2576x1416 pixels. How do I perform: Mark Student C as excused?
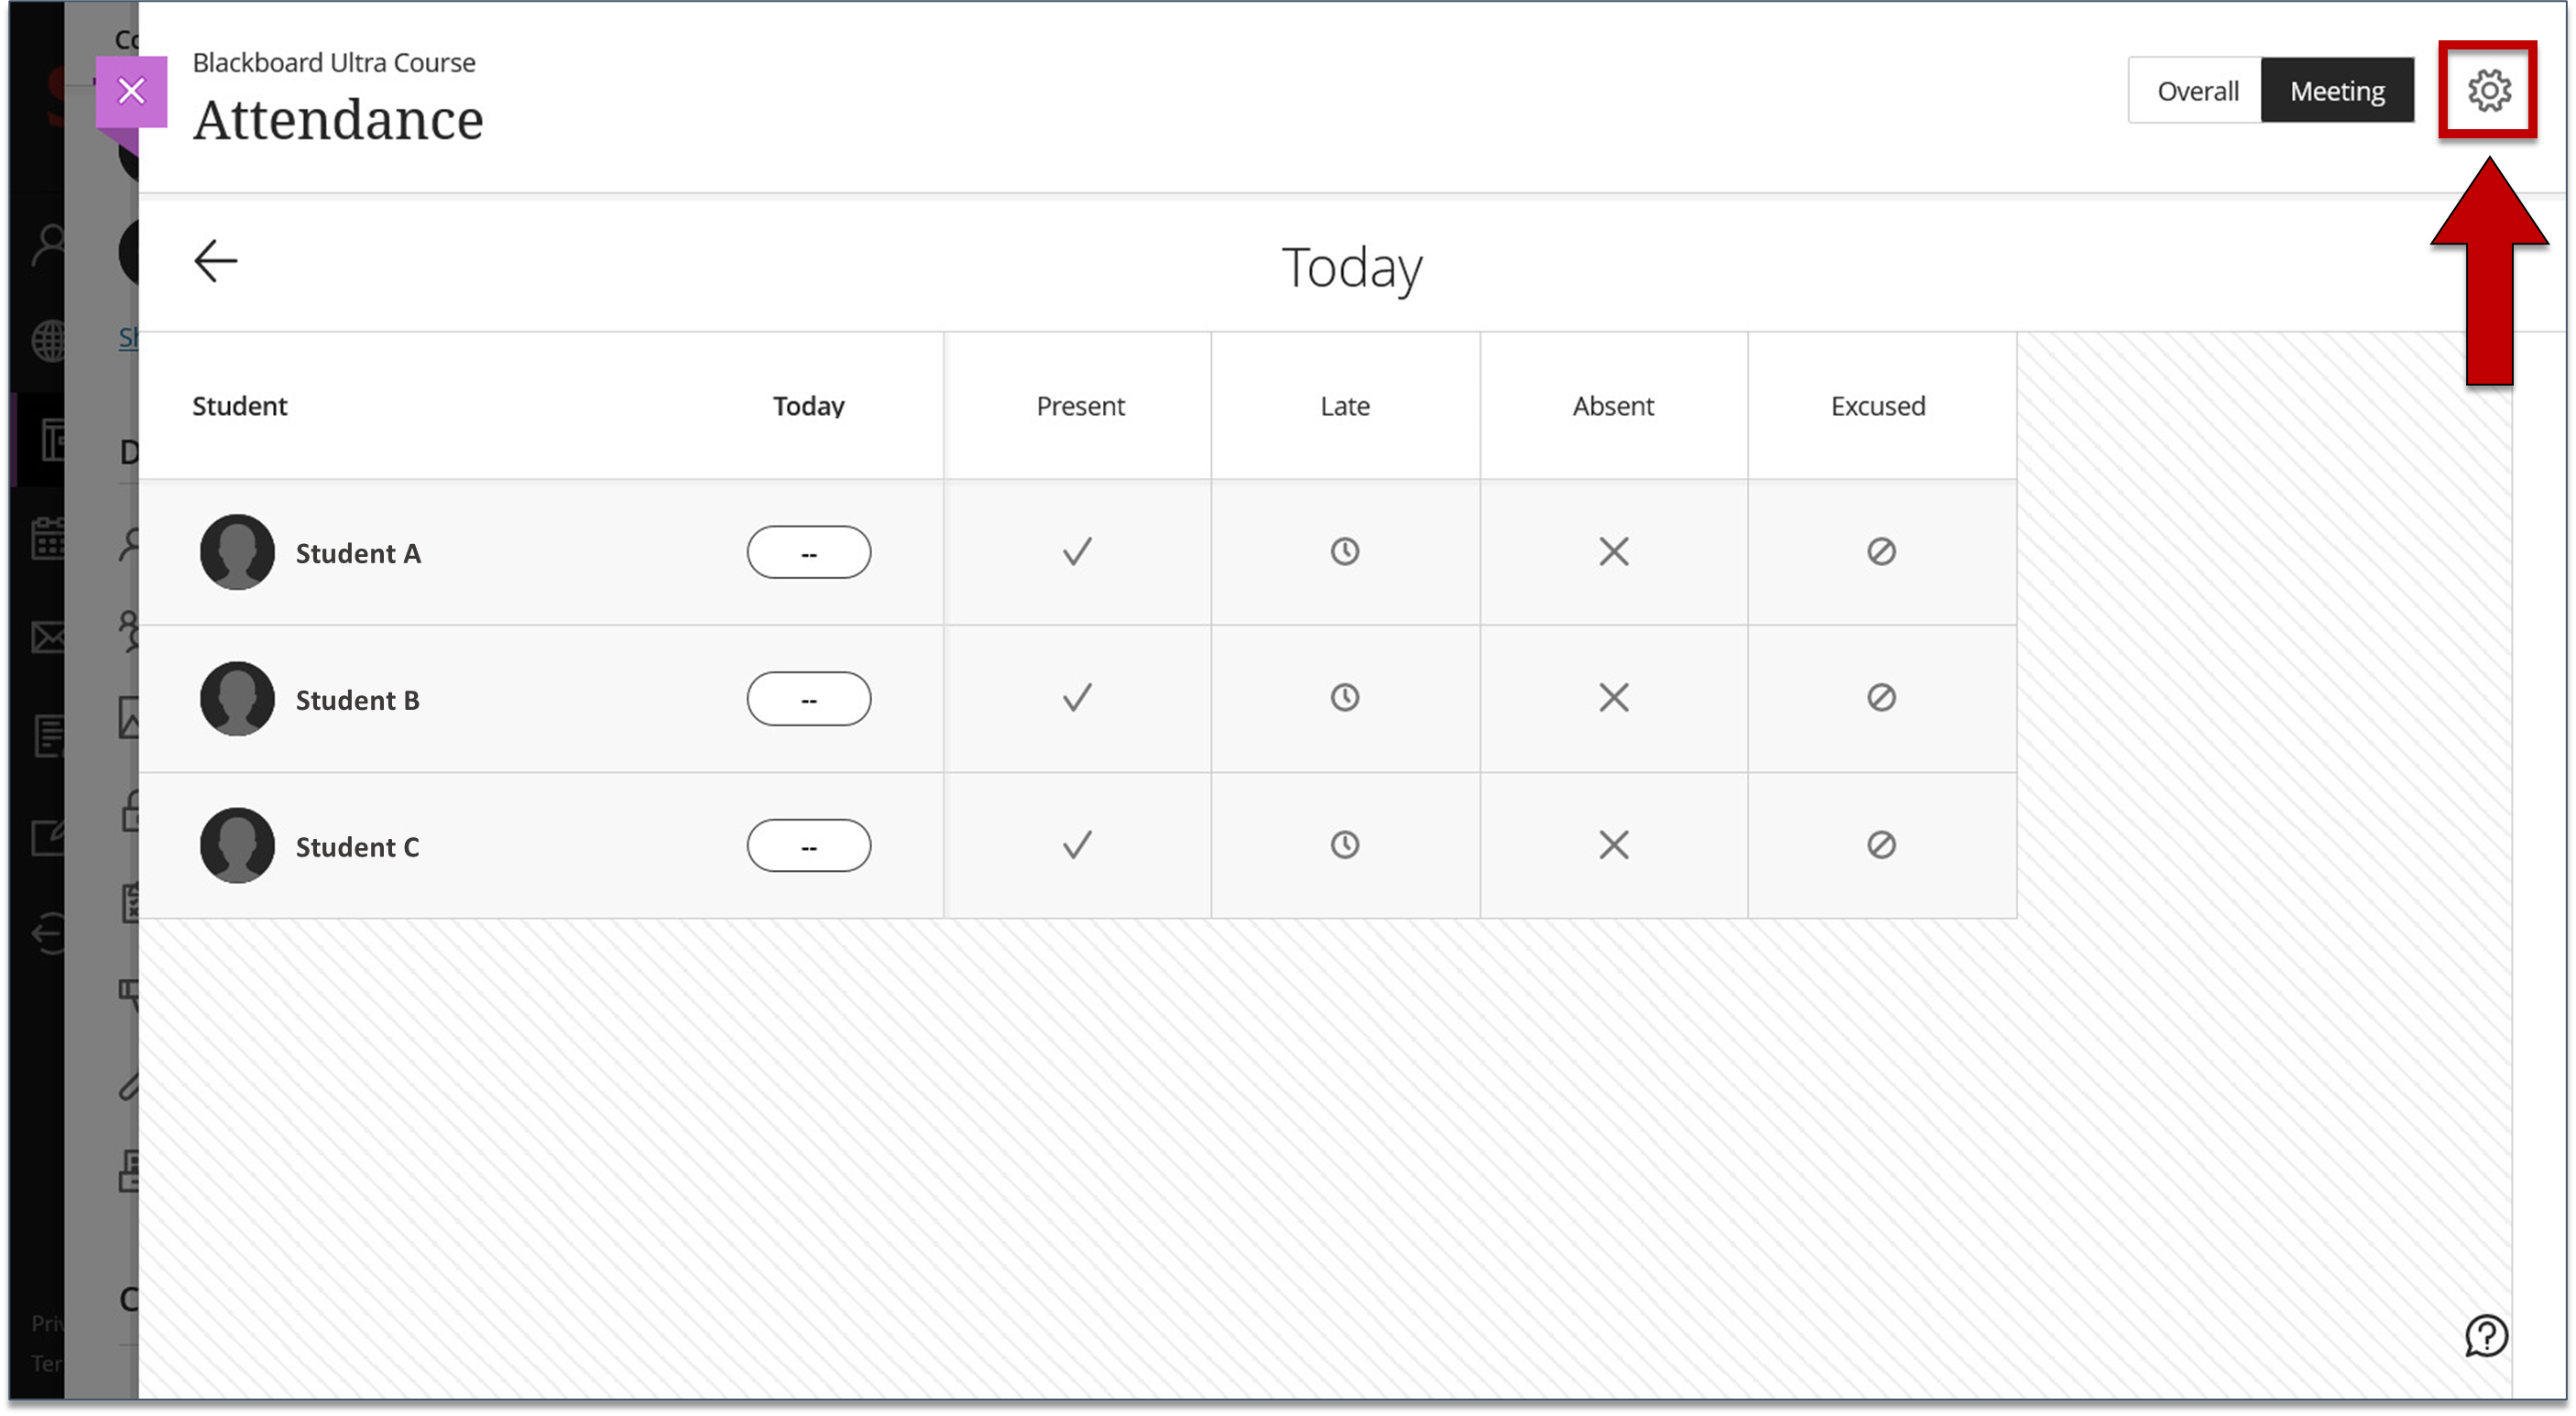point(1881,845)
